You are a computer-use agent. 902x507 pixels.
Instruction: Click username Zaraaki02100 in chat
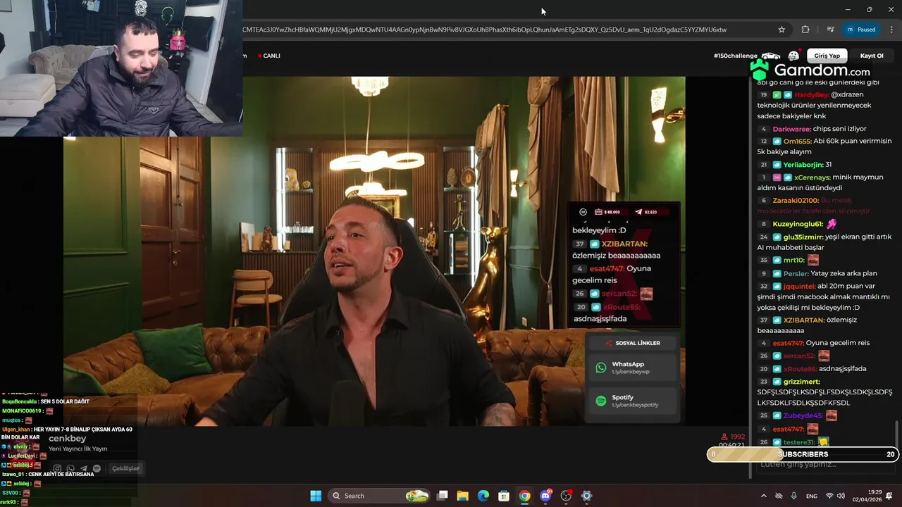click(x=796, y=201)
